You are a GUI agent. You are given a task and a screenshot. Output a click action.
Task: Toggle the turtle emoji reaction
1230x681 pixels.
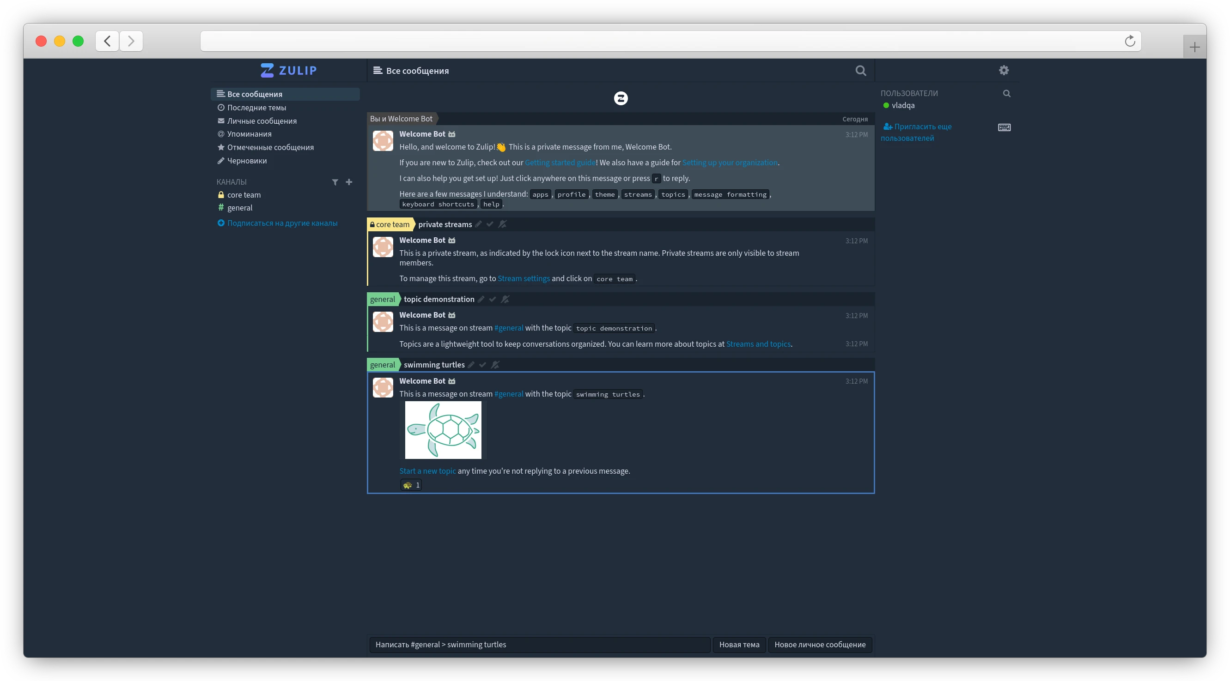(411, 485)
